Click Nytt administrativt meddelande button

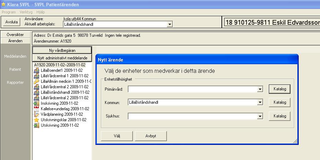(x=62, y=58)
